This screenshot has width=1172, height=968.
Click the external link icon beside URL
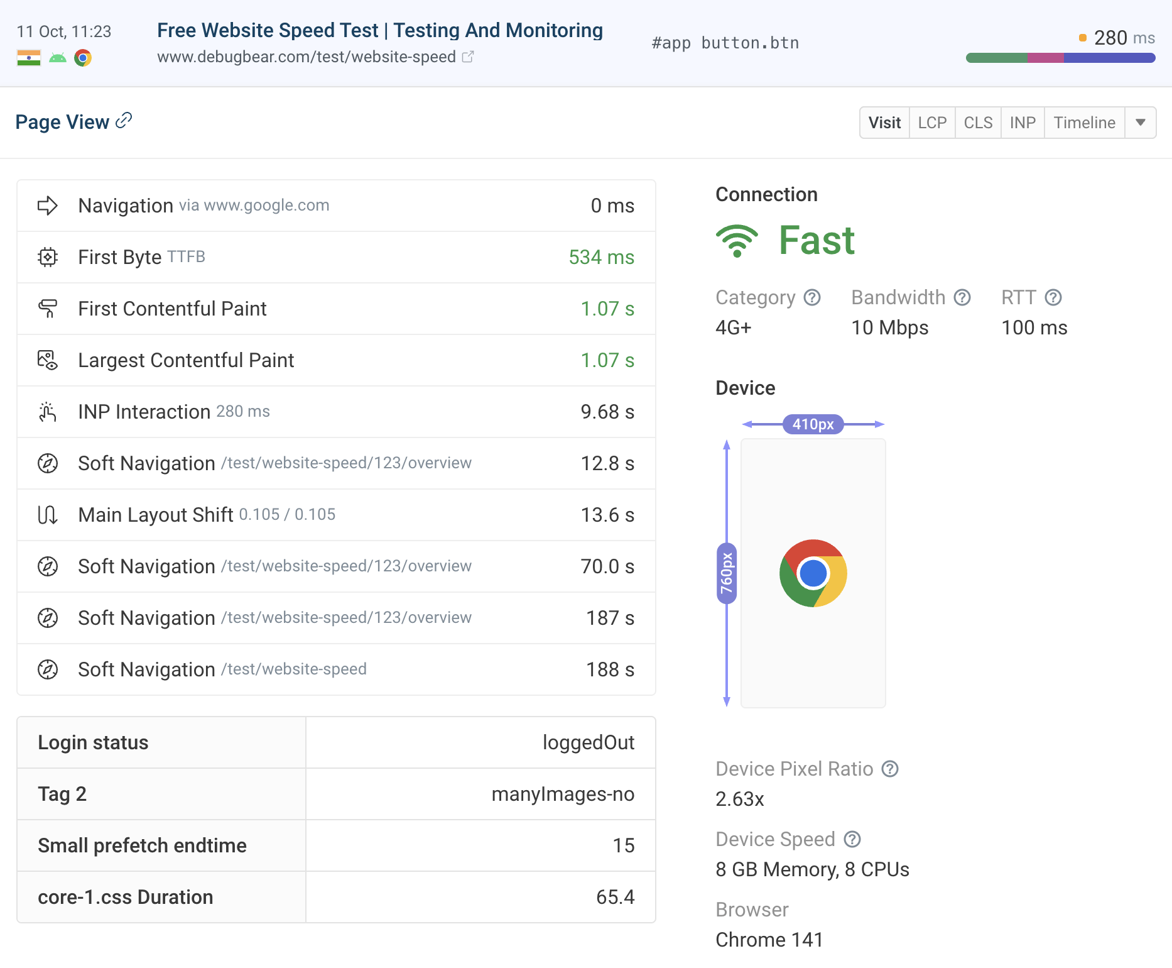tap(468, 57)
